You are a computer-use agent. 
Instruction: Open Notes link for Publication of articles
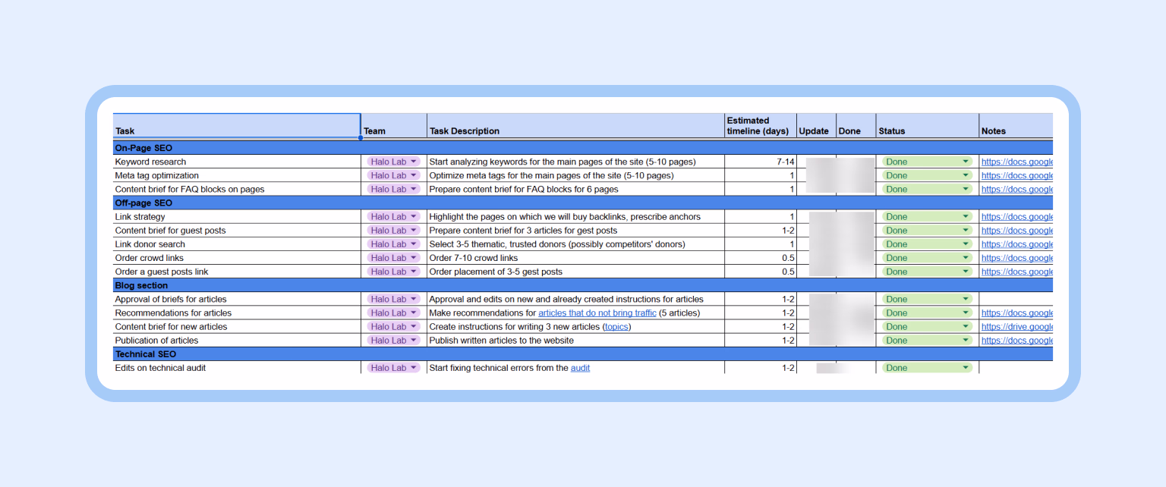pyautogui.click(x=1017, y=341)
